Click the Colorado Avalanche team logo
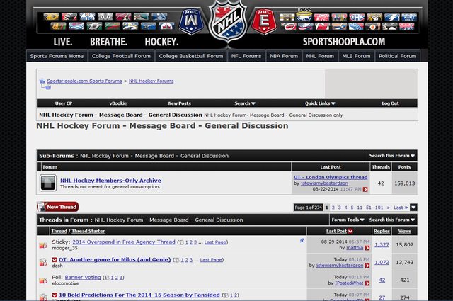 pyautogui.click(x=76, y=26)
